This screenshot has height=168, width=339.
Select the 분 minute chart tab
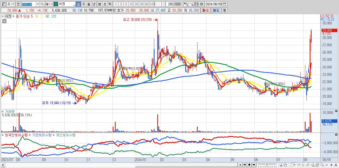99,4
